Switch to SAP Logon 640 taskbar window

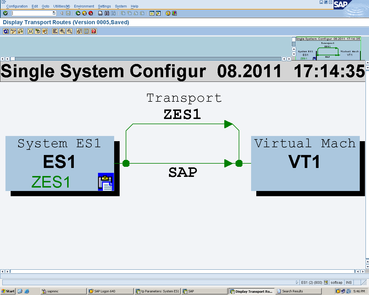[x=110, y=291]
